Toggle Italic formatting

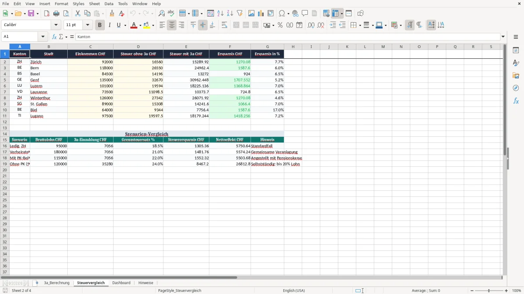(109, 25)
